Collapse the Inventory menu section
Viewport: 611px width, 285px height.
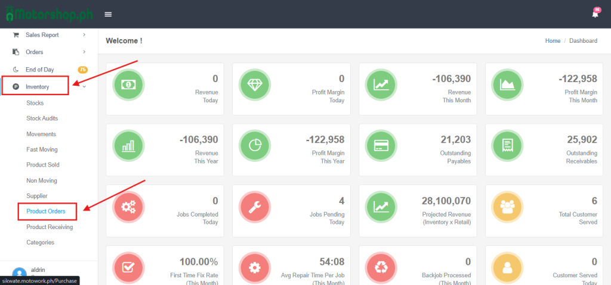[x=37, y=87]
